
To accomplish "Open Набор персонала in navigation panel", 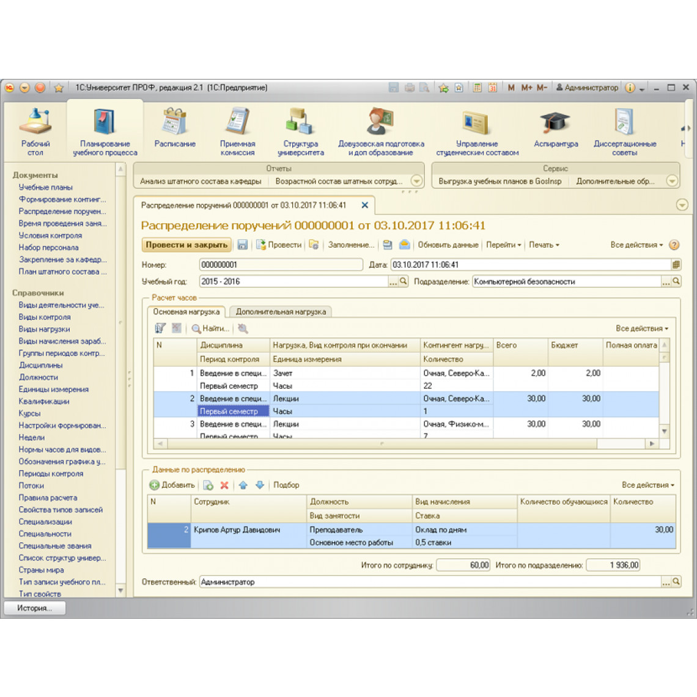I will (48, 247).
